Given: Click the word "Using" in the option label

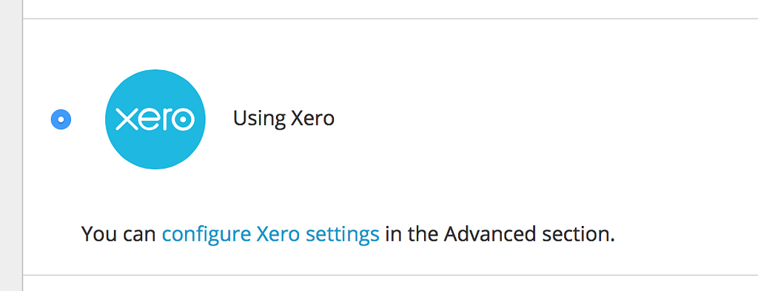Looking at the screenshot, I should click(x=258, y=119).
